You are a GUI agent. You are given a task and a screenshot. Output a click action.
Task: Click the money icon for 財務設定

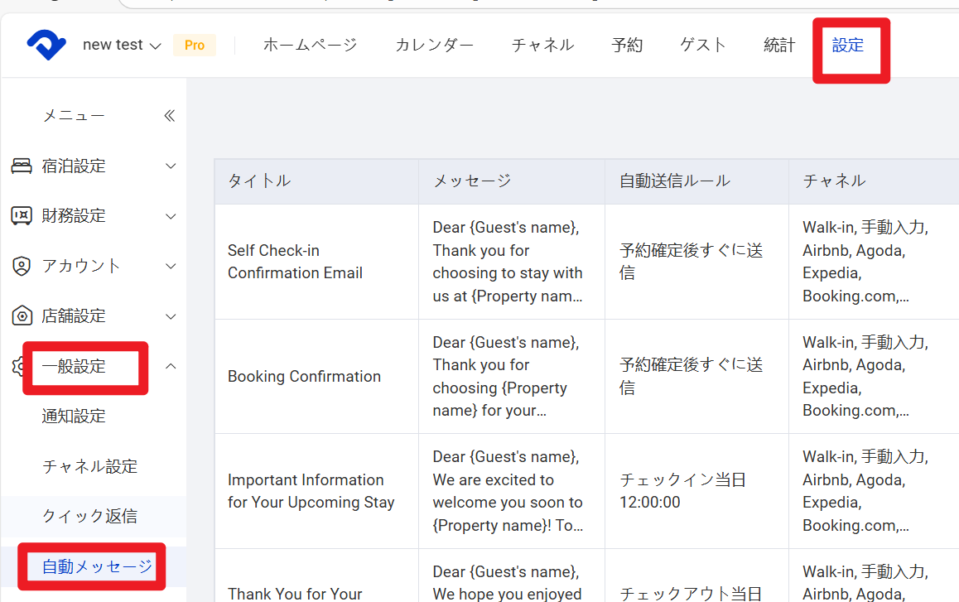click(x=21, y=216)
